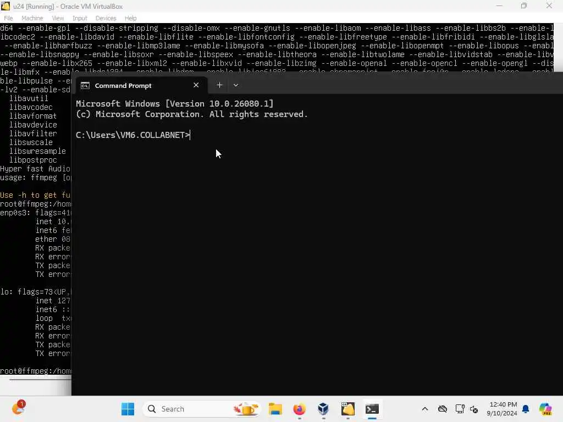Minimize the VirtualBox window
Viewport: 563px width, 422px height.
coord(499,5)
